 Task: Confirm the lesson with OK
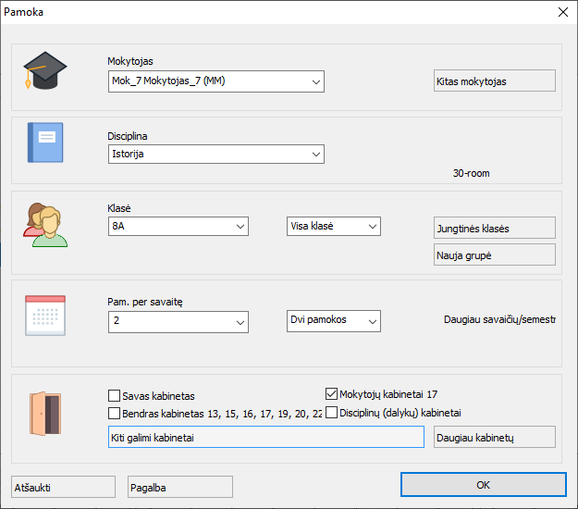tap(484, 485)
